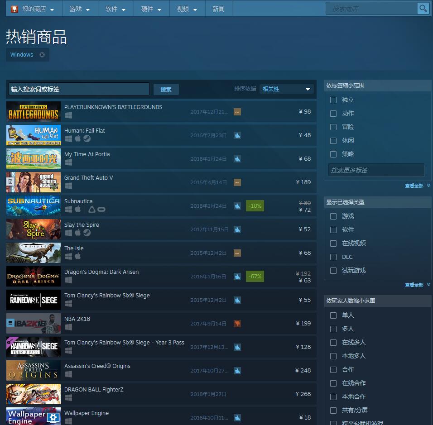
Task: Click the mixed review icon for PLAYERUNKNOWN'S BATTLEGROUNDS
Action: (x=237, y=112)
